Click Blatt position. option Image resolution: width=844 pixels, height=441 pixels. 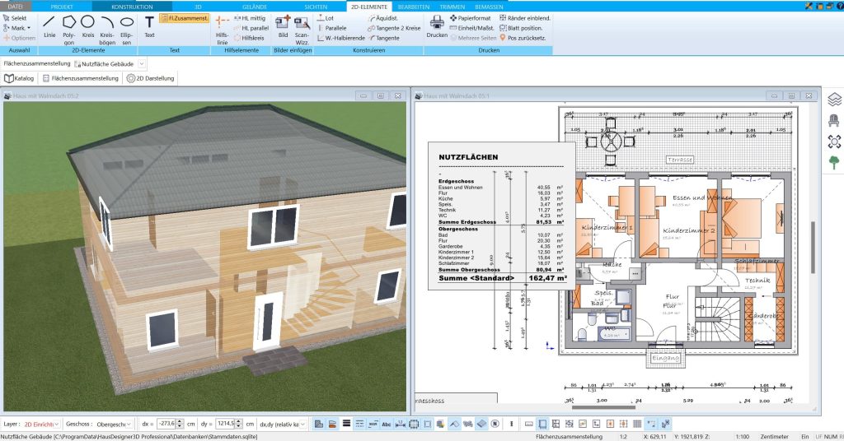(521, 28)
